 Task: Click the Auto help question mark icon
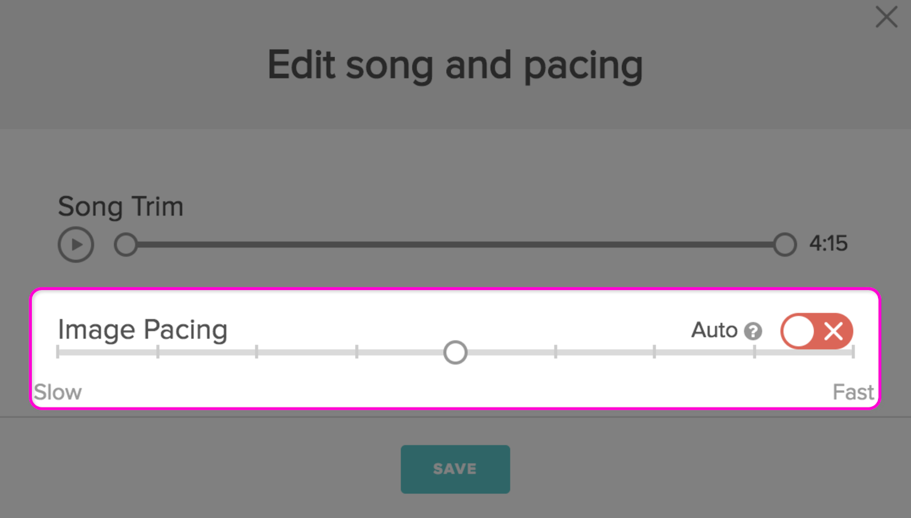click(753, 331)
